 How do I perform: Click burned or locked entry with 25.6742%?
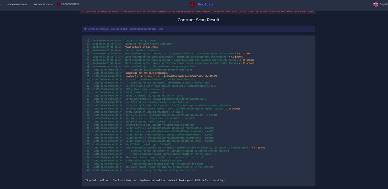(x=151, y=115)
